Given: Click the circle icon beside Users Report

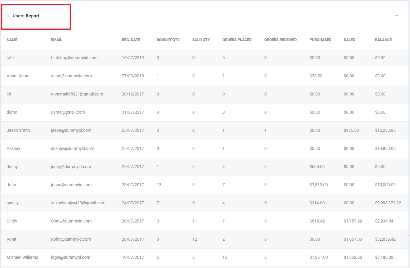Looking at the screenshot, I should click(7, 16).
